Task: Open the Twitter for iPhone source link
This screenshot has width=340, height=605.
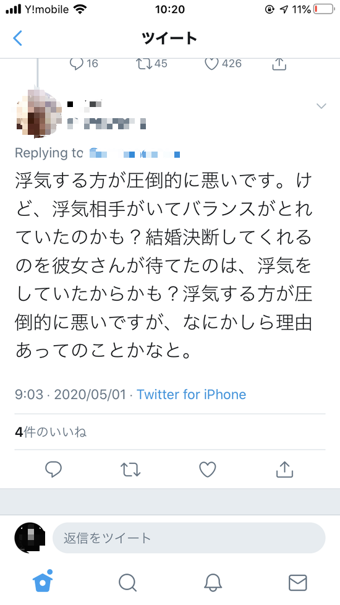Action: coord(191,394)
